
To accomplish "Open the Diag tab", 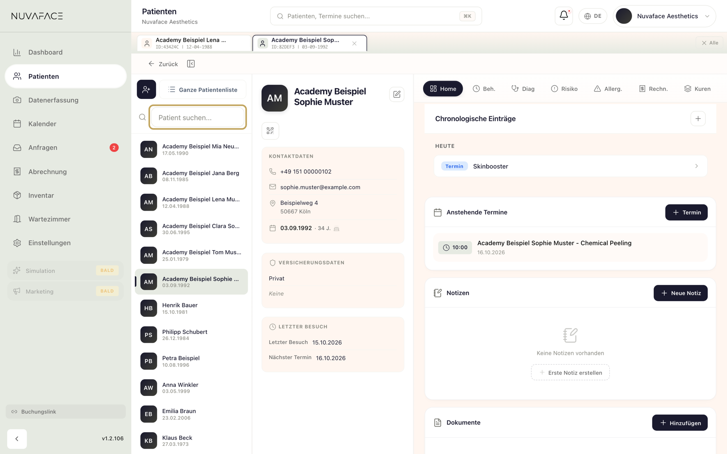I will (x=523, y=89).
